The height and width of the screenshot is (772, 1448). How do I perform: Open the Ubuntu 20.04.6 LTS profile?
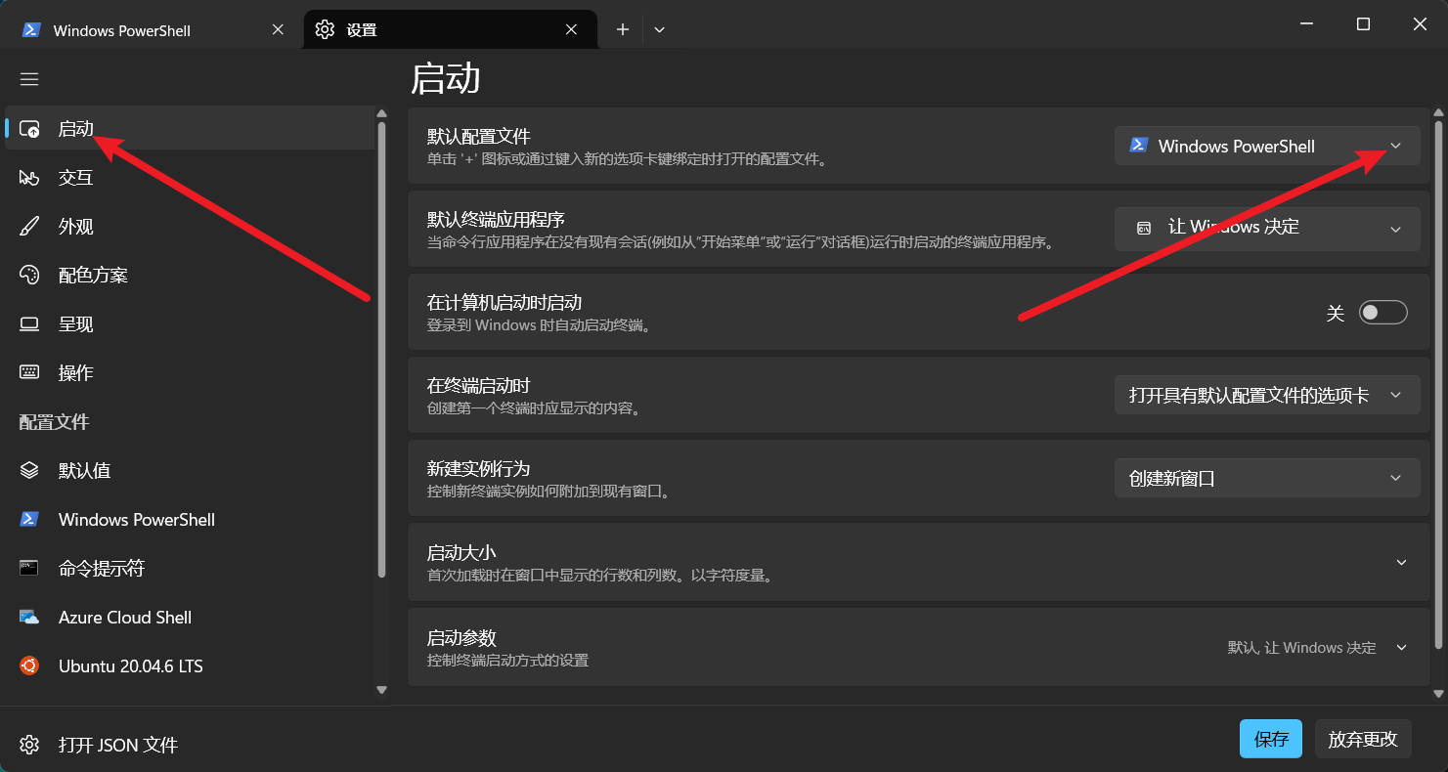coord(190,666)
